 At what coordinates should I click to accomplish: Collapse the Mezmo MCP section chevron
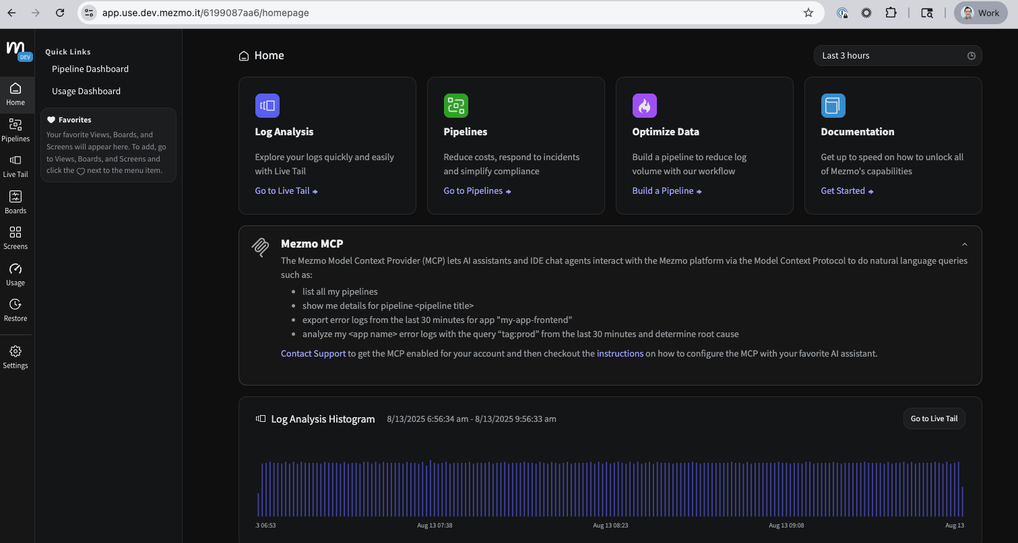coord(965,244)
